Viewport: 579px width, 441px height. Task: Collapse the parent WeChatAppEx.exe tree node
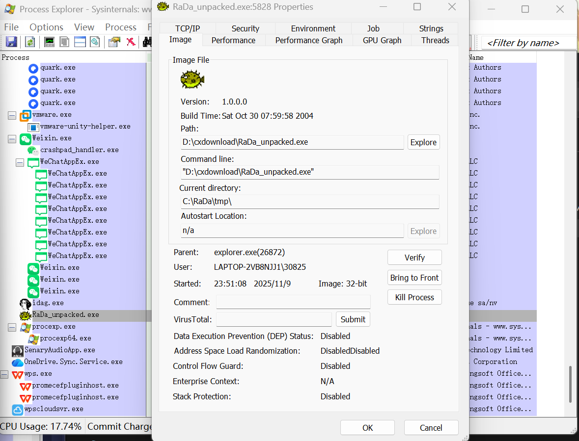pyautogui.click(x=20, y=162)
